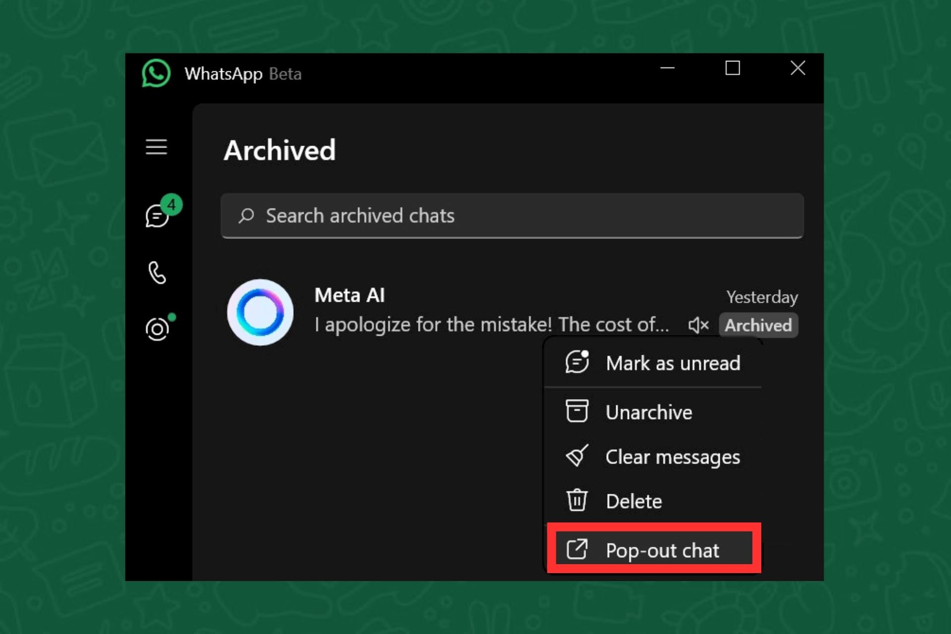Select Mark as unread
The height and width of the screenshot is (634, 951).
[652, 363]
